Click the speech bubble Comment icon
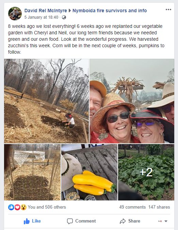This screenshot has width=178, height=230. click(70, 221)
